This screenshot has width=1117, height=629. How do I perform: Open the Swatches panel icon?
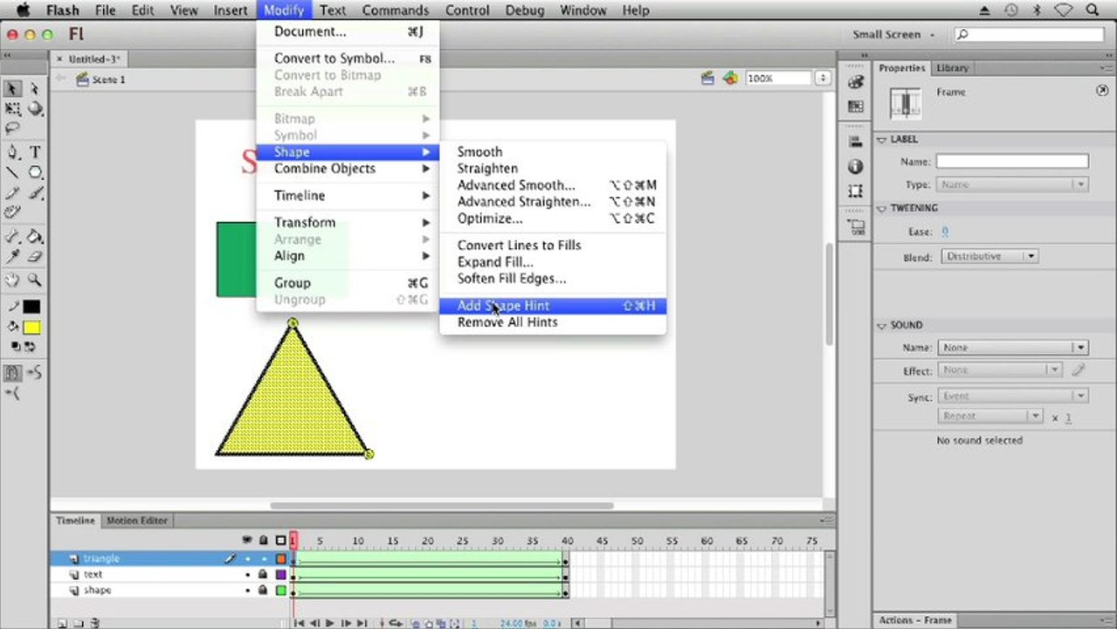click(856, 107)
